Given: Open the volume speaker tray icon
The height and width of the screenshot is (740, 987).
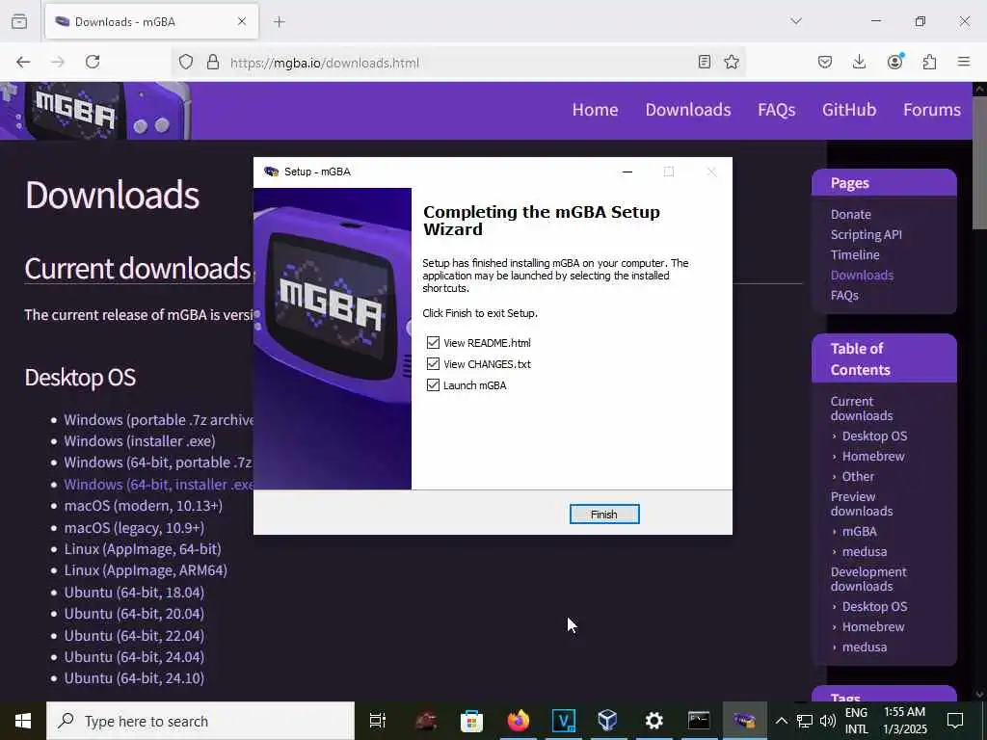Looking at the screenshot, I should click(828, 721).
